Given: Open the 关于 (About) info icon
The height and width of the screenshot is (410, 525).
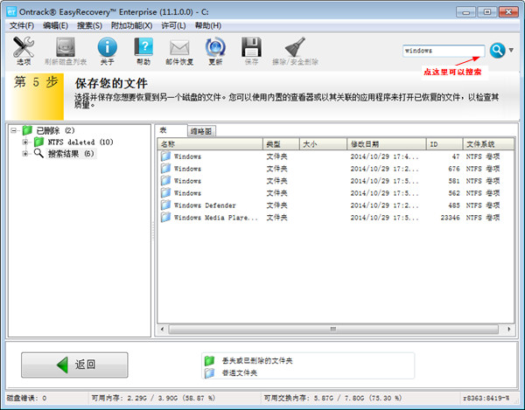Looking at the screenshot, I should [107, 47].
